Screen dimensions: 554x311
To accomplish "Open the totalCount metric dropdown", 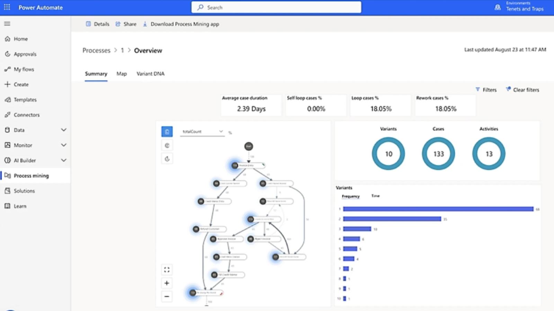I will point(203,132).
